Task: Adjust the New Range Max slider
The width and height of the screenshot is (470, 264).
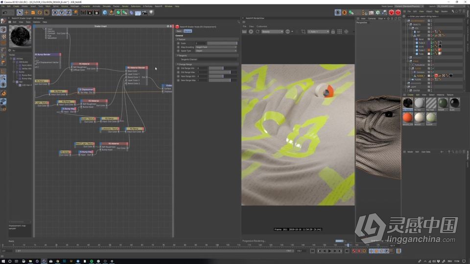Action: pyautogui.click(x=223, y=80)
